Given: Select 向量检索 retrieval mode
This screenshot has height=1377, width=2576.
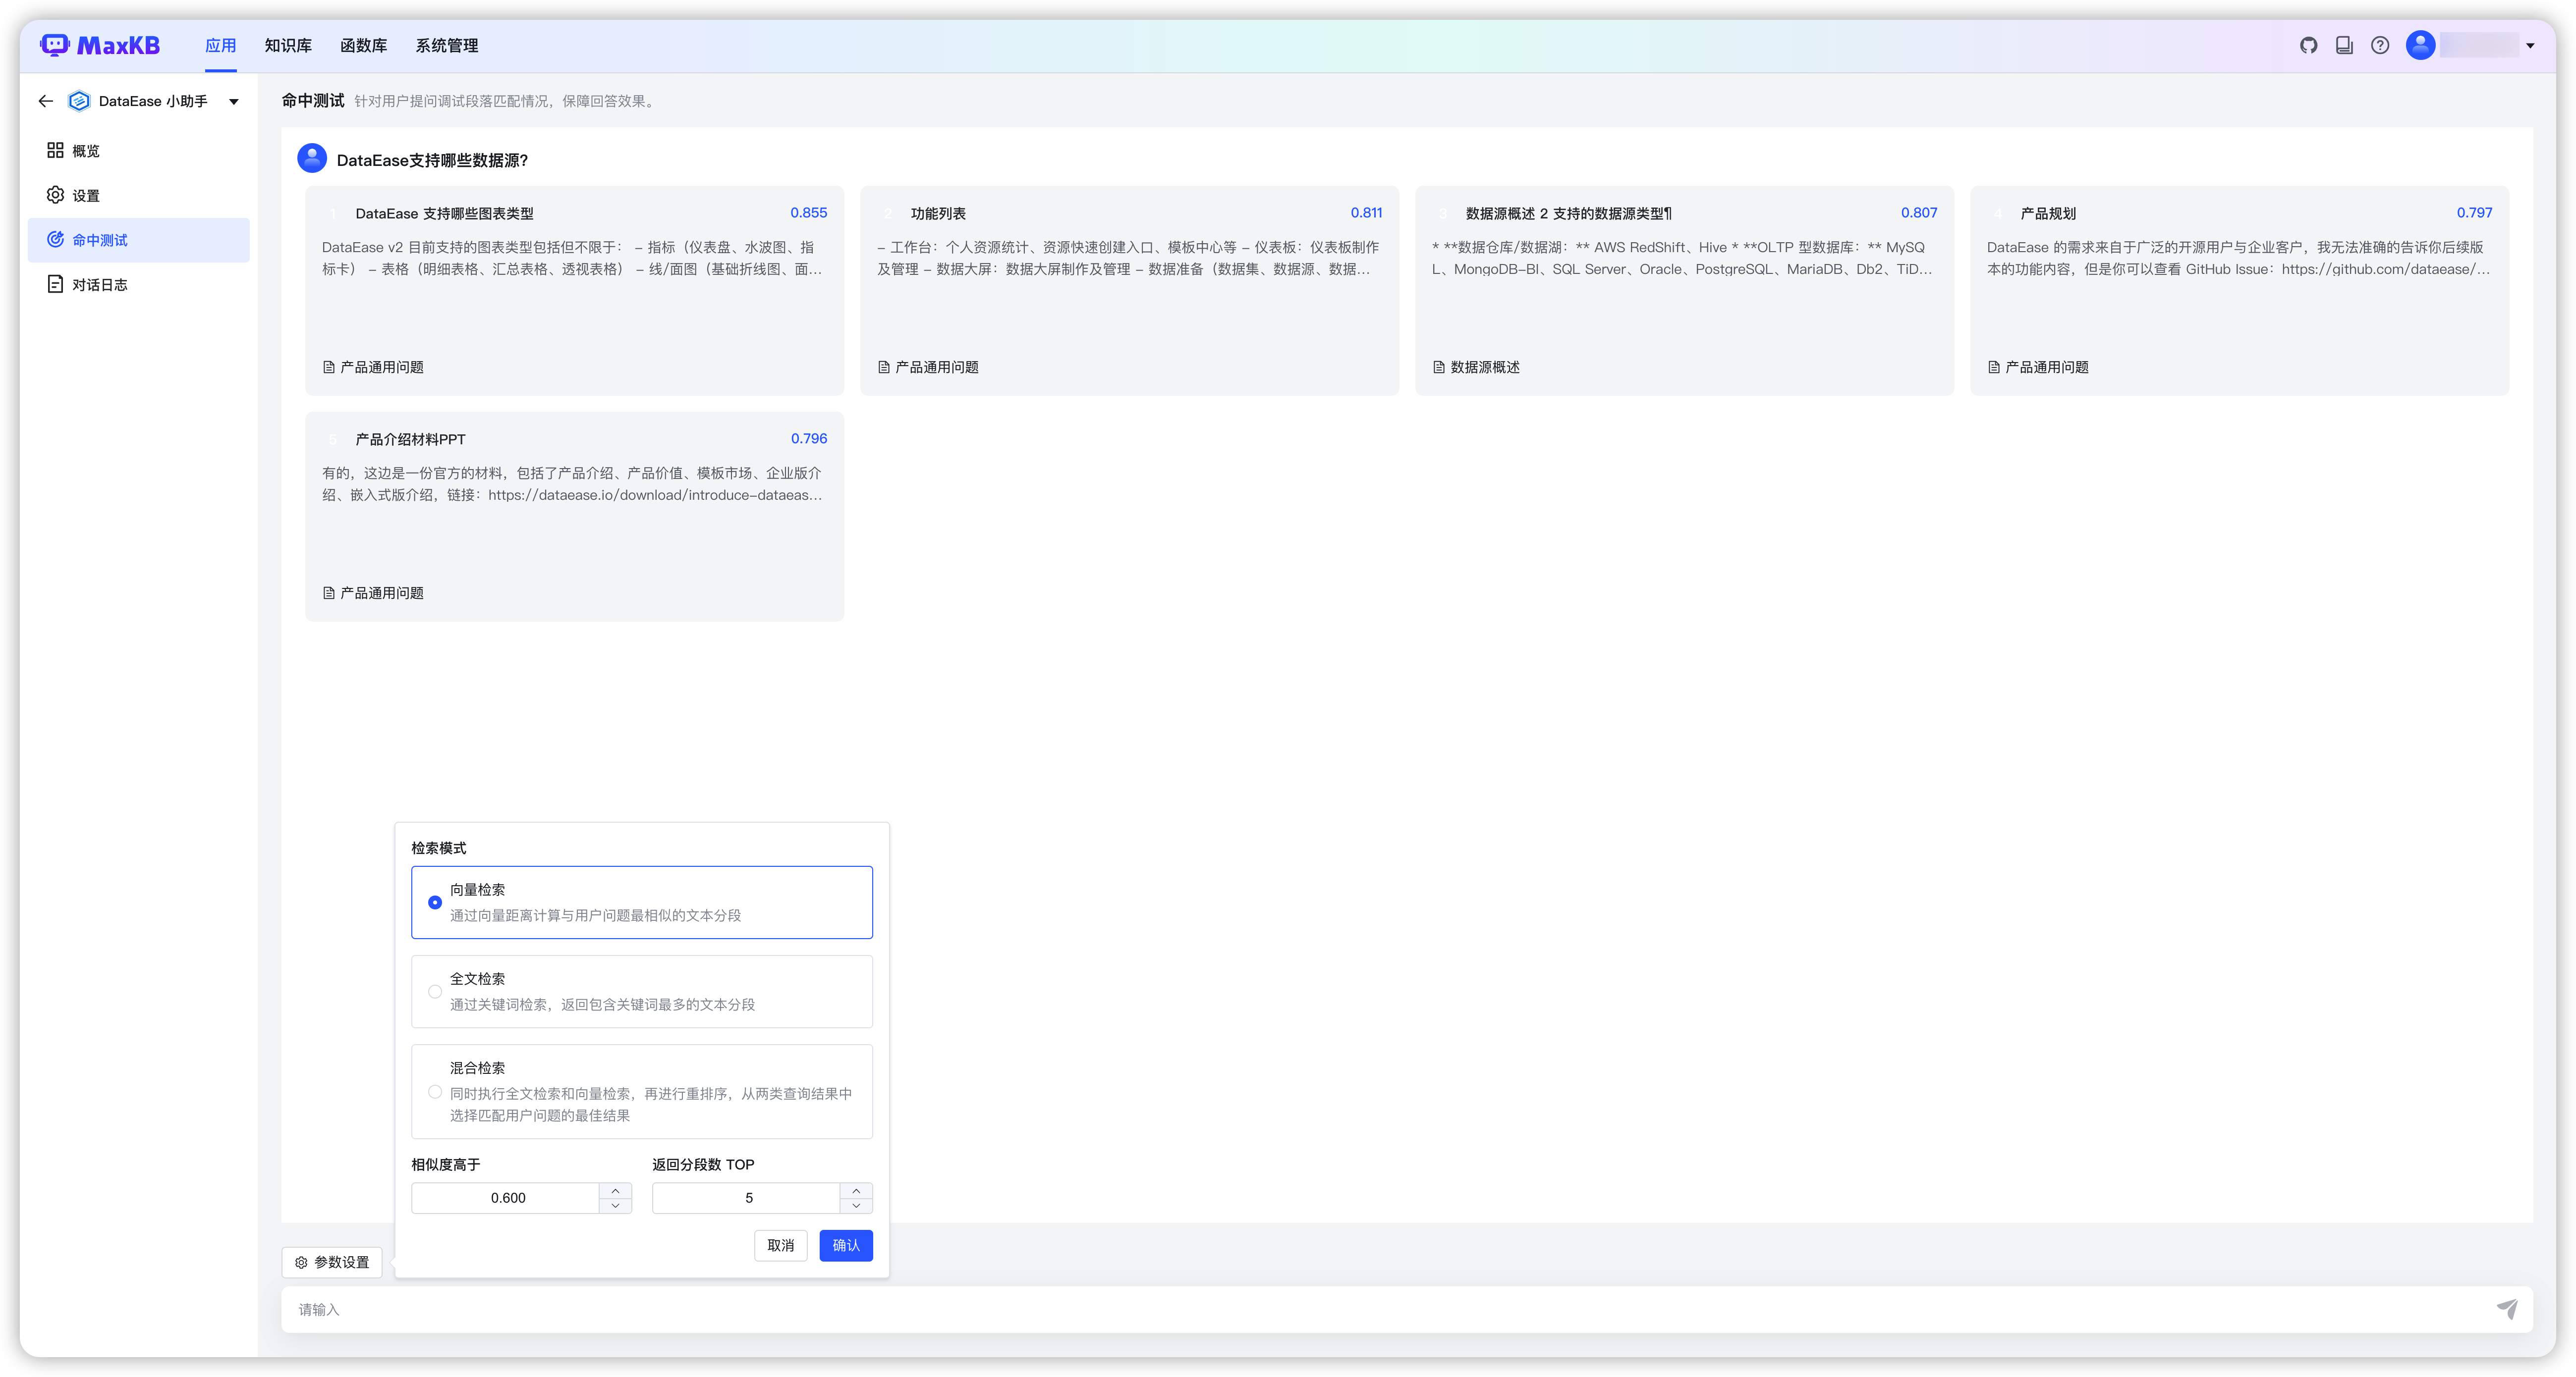Looking at the screenshot, I should point(435,902).
